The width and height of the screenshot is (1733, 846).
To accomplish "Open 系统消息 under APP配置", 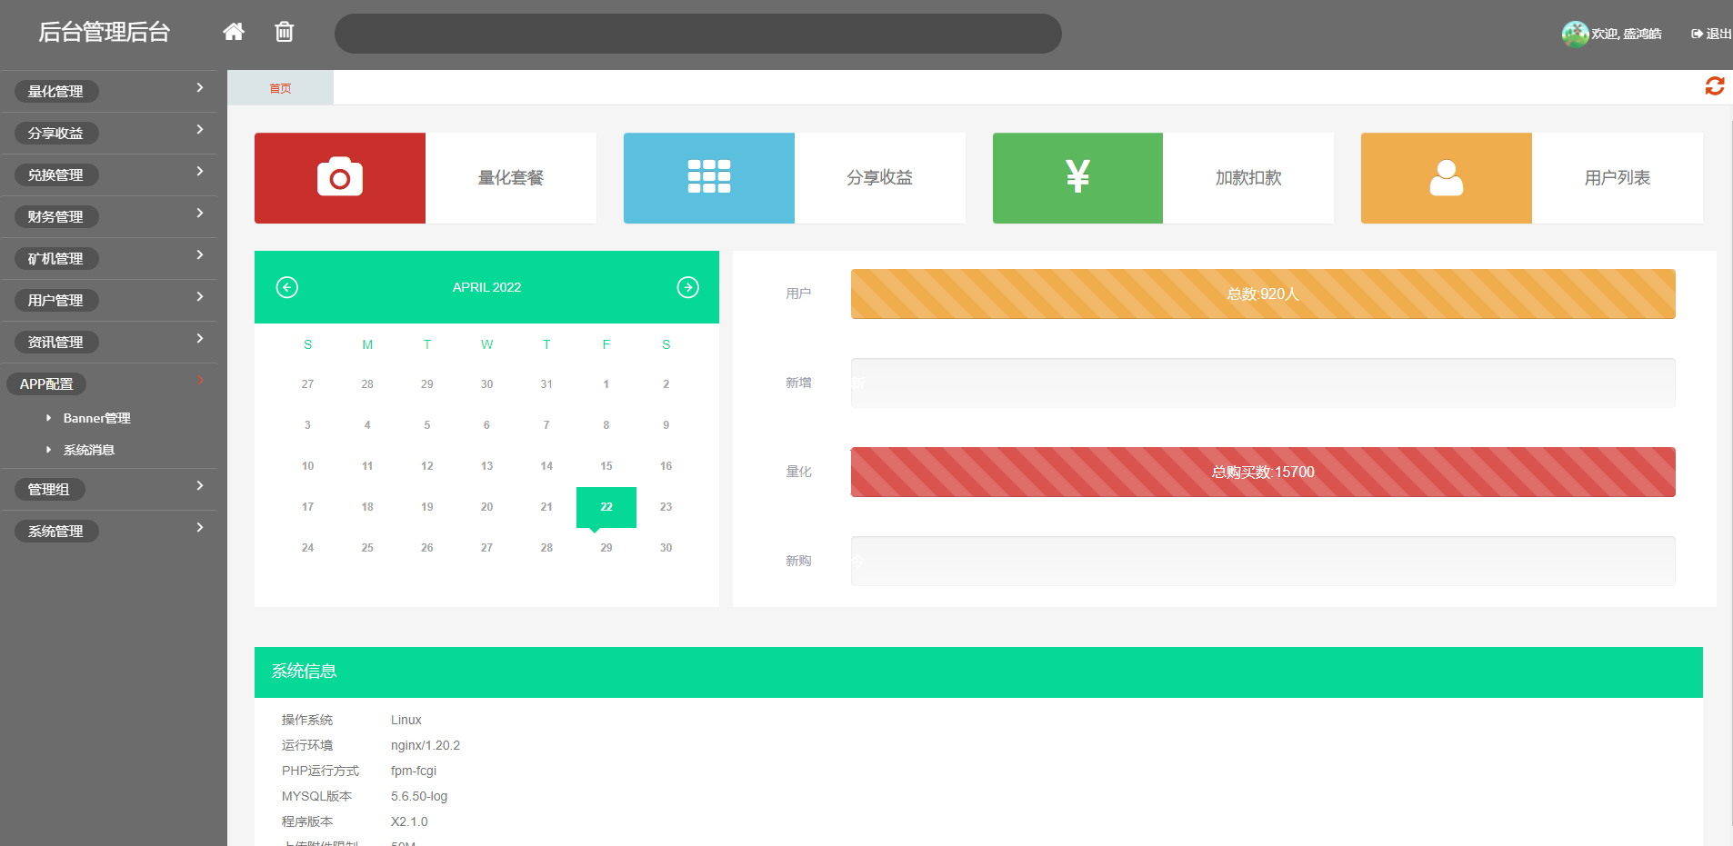I will click(90, 449).
